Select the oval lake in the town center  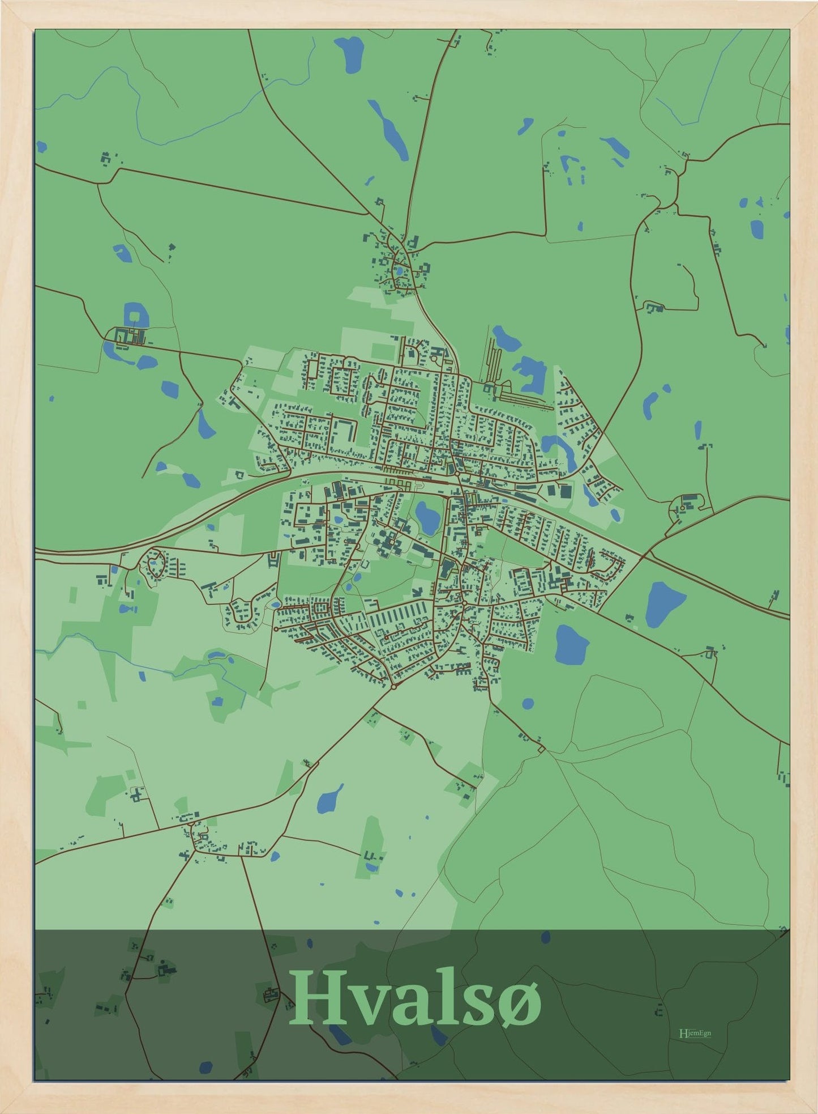coord(427,517)
